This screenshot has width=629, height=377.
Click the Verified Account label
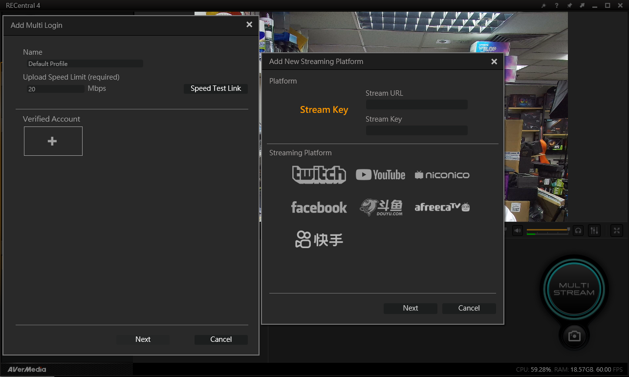(51, 119)
